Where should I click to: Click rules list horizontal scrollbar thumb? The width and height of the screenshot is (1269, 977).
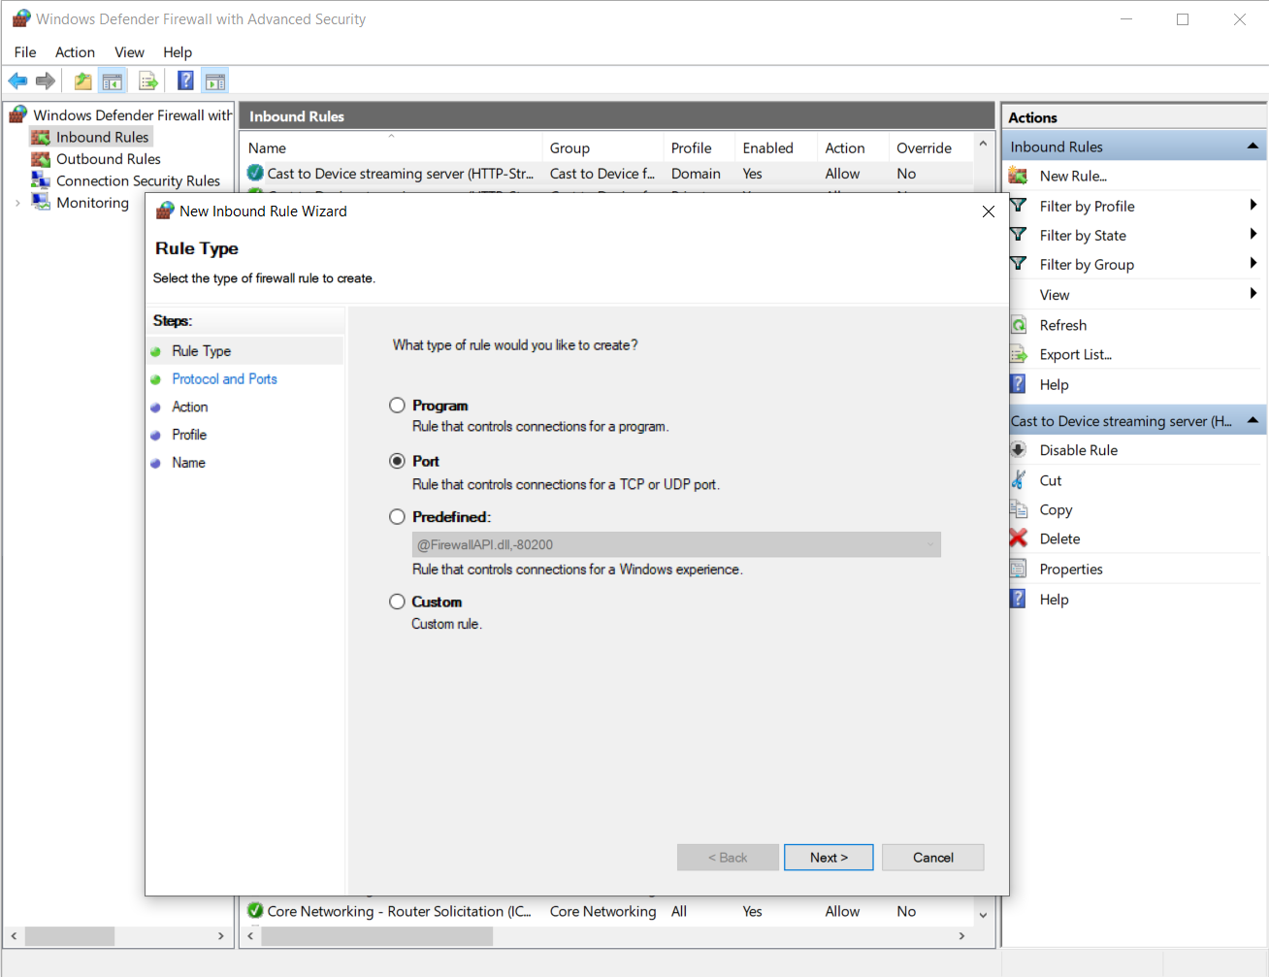[376, 936]
